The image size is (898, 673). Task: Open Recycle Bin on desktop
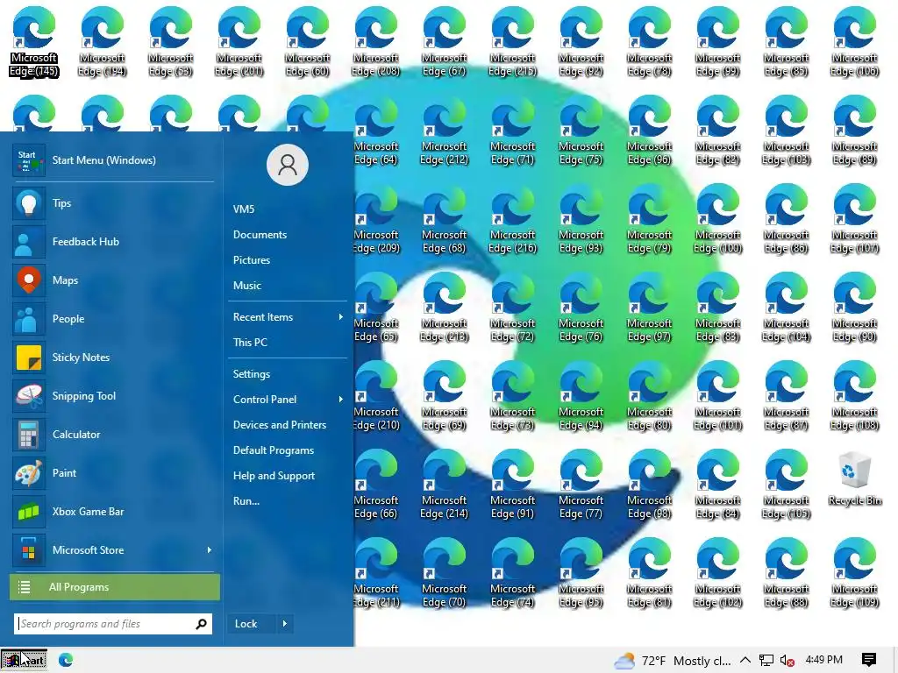[x=854, y=479]
